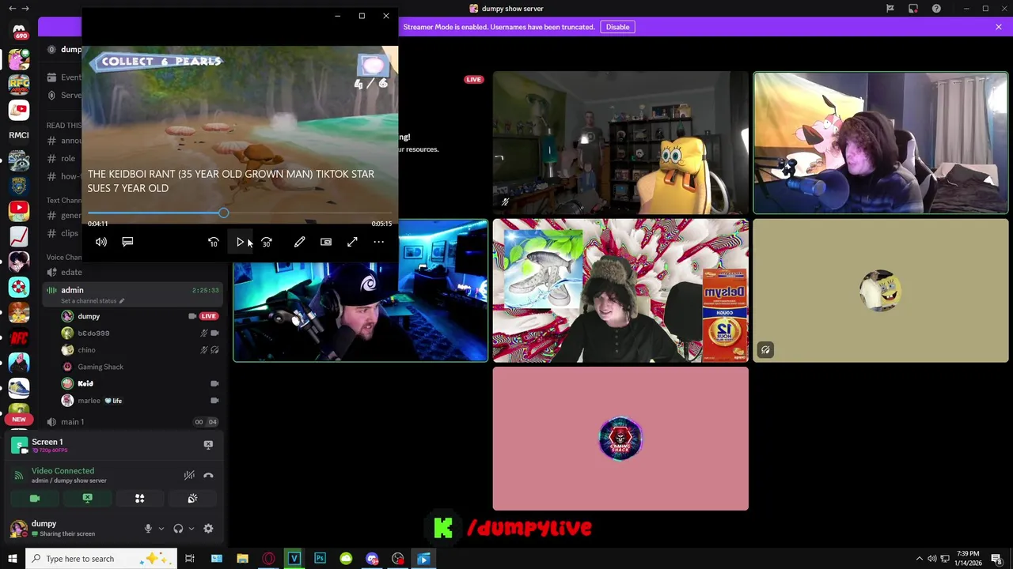Focus the courage dog webcam tile
The height and width of the screenshot is (569, 1013).
point(881,143)
